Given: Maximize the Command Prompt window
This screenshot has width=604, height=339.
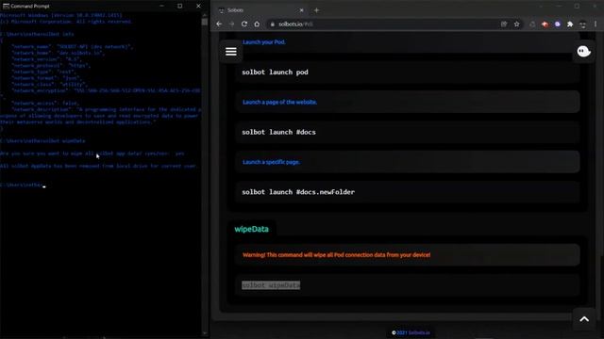Looking at the screenshot, I should tap(180, 6).
